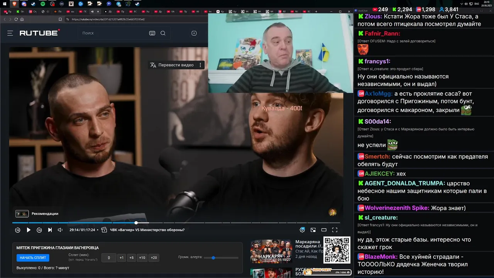Screen dimensions: 494x278
Task: Open the on-screen keyboard icon in search
Action: pyautogui.click(x=152, y=33)
